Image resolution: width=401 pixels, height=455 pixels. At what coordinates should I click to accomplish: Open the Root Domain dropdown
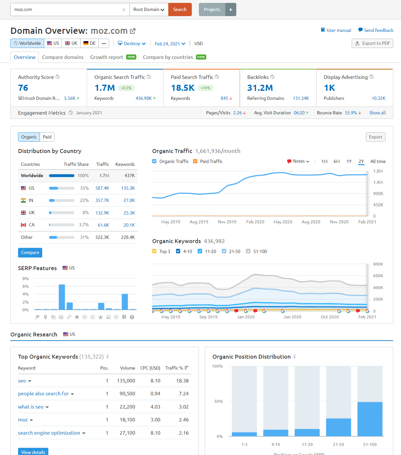(x=149, y=10)
